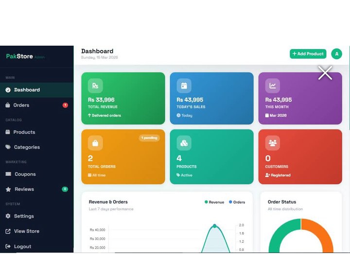350x254 pixels.
Task: Click the calendar icon on Today's Sales card
Action: [x=184, y=85]
